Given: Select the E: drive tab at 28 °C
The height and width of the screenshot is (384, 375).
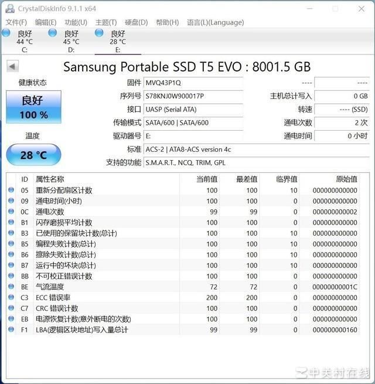Looking at the screenshot, I should click(118, 41).
